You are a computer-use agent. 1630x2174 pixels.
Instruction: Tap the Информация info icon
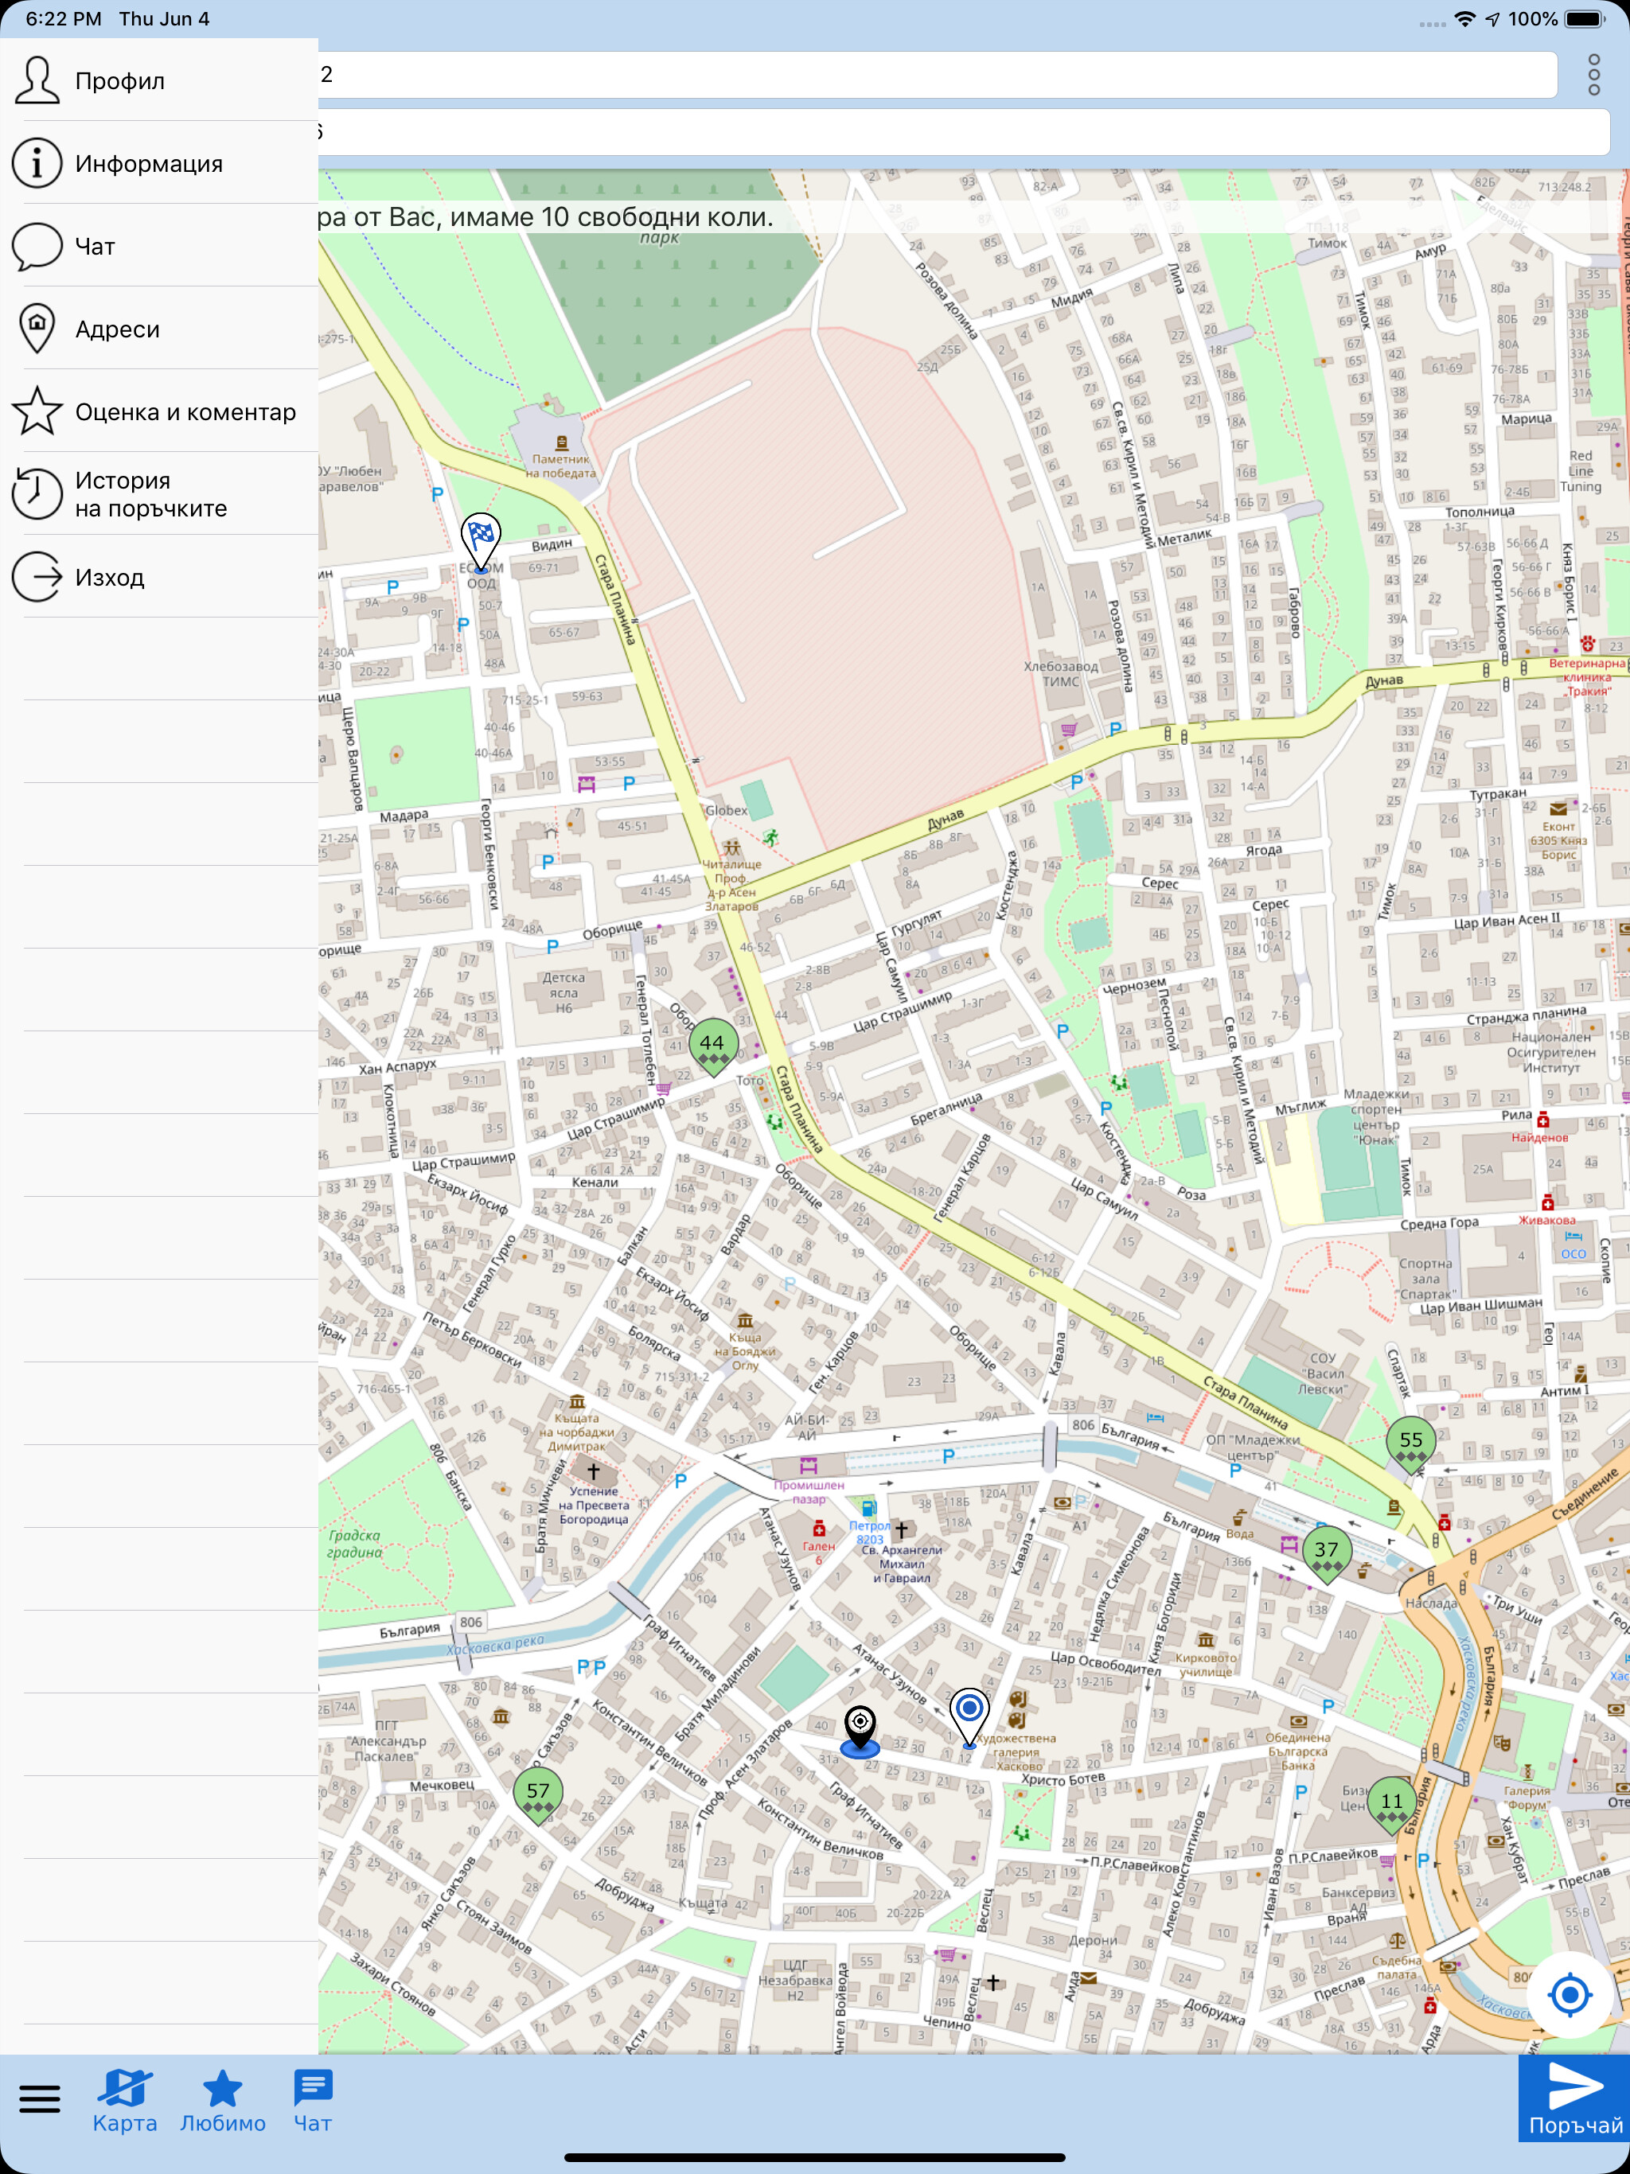pyautogui.click(x=37, y=163)
